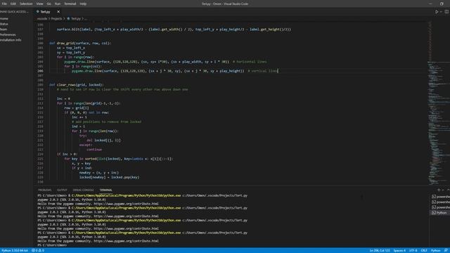
Task: Click the Quick Access panel header
Action: [x=14, y=12]
